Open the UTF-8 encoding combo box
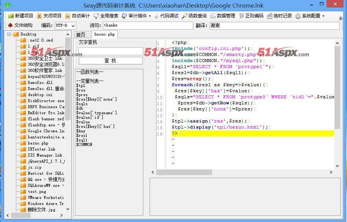Viewport: 347px width, 222px height. (65, 25)
